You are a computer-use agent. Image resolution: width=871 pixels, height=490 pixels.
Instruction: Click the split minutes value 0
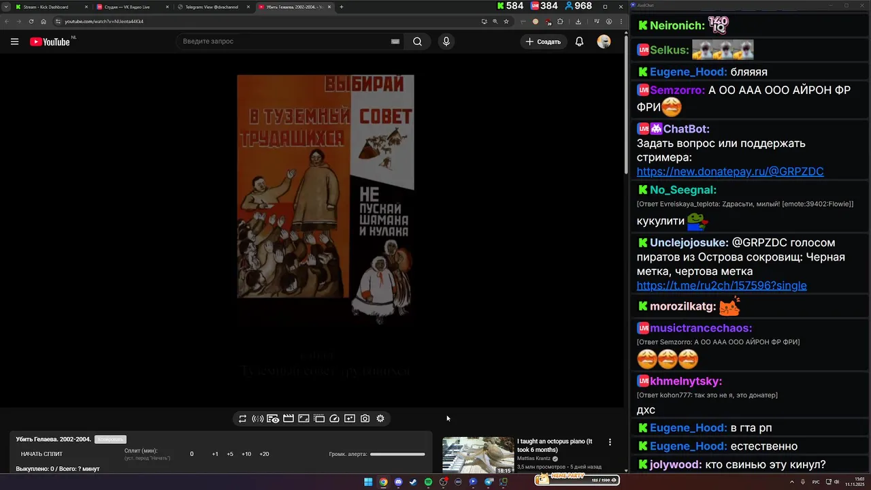click(x=192, y=454)
